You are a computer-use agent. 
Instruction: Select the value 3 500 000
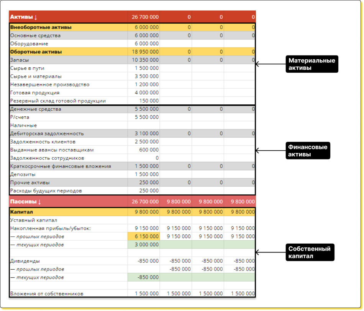(147, 76)
